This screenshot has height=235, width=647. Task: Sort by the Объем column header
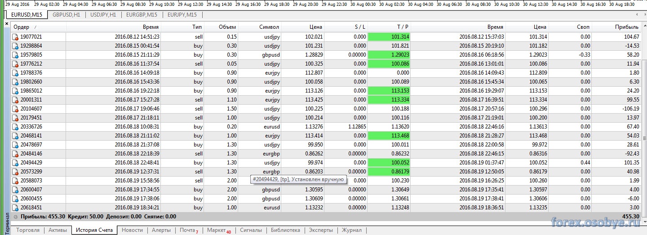click(221, 27)
